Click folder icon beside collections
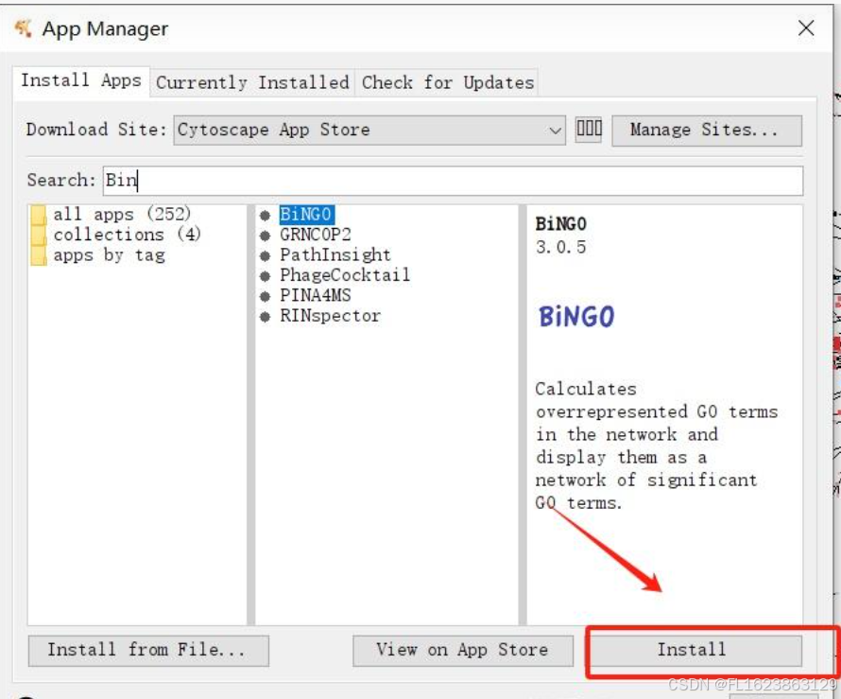 [39, 236]
